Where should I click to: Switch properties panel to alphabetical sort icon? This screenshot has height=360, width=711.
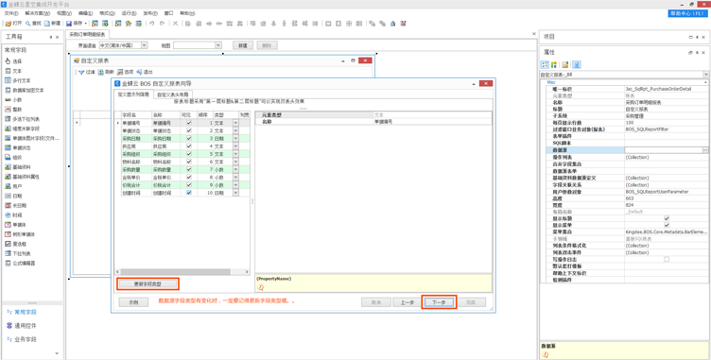[553, 65]
